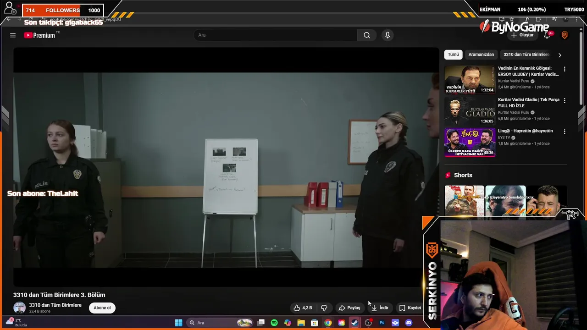Open browser three-dot menu
Viewport: 587px width, 330px height.
pos(576,19)
